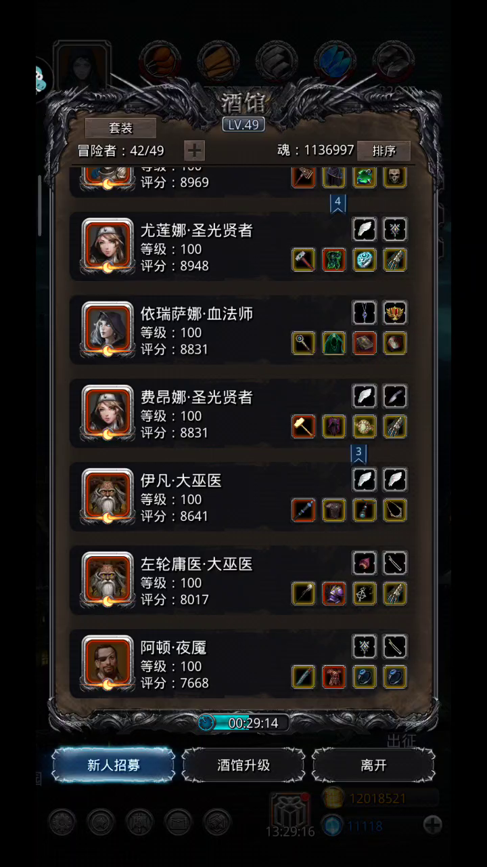
Task: Select the purple helmet icon for 左轮庸医·大巫医
Action: pos(333,593)
